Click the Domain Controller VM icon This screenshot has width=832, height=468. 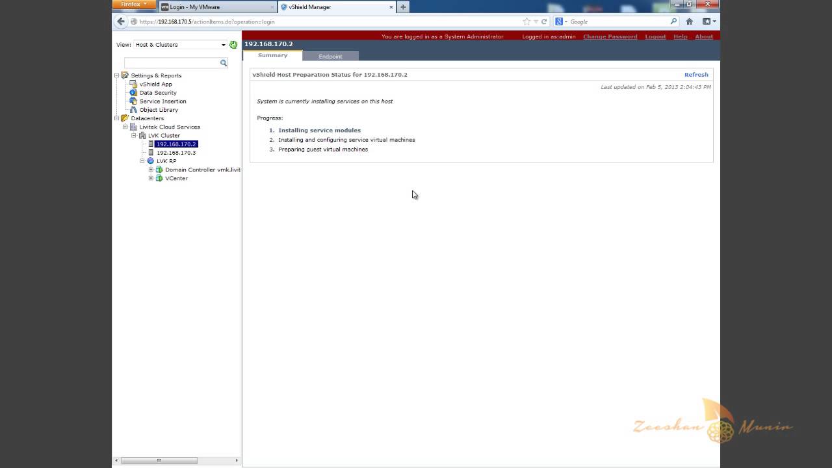pyautogui.click(x=159, y=170)
